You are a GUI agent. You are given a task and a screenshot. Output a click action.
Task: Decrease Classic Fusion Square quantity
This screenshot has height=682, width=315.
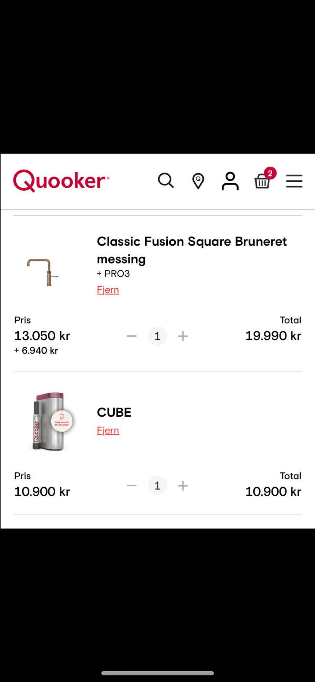tap(132, 336)
